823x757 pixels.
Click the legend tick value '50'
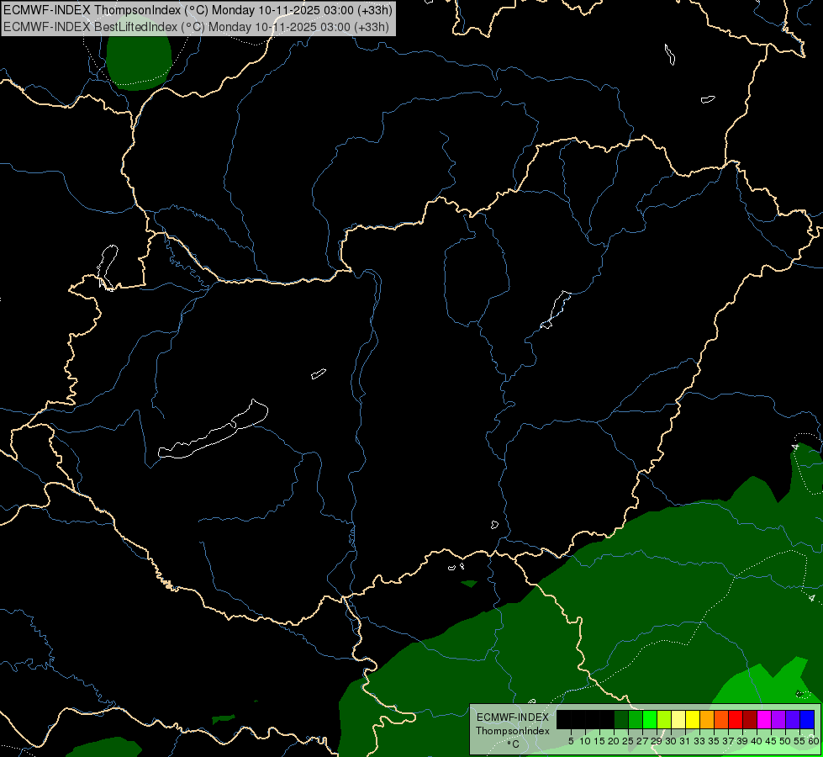tap(785, 741)
